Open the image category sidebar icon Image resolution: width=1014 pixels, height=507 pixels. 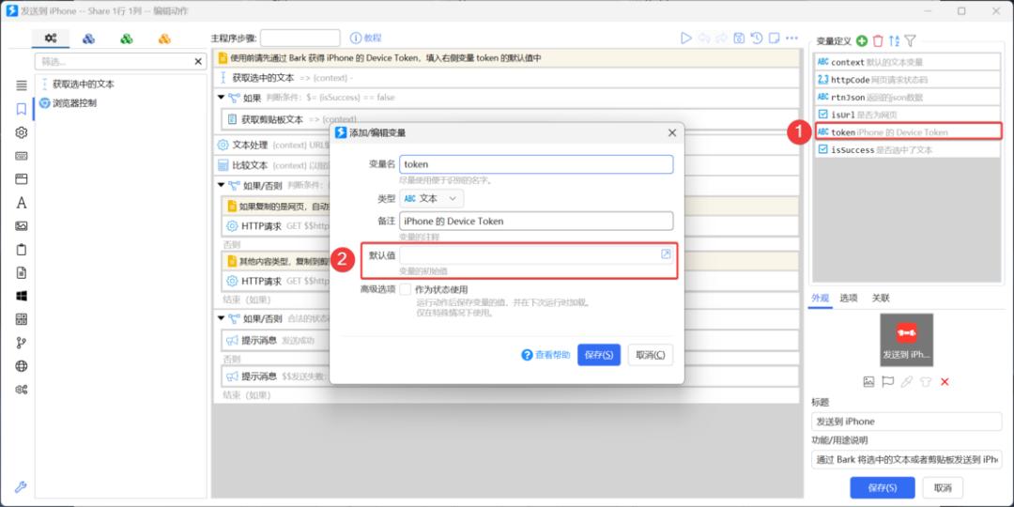point(22,225)
